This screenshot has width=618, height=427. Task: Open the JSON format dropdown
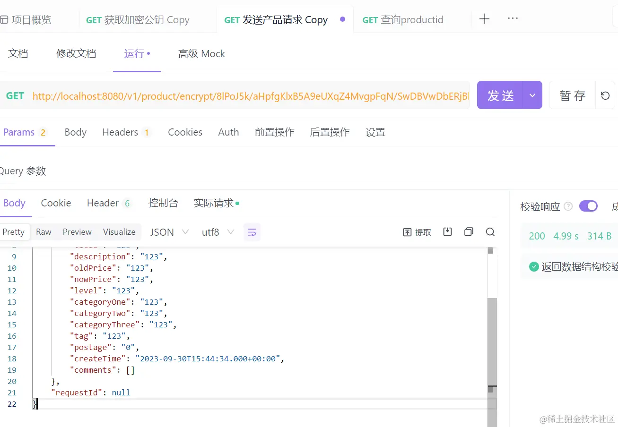(169, 232)
